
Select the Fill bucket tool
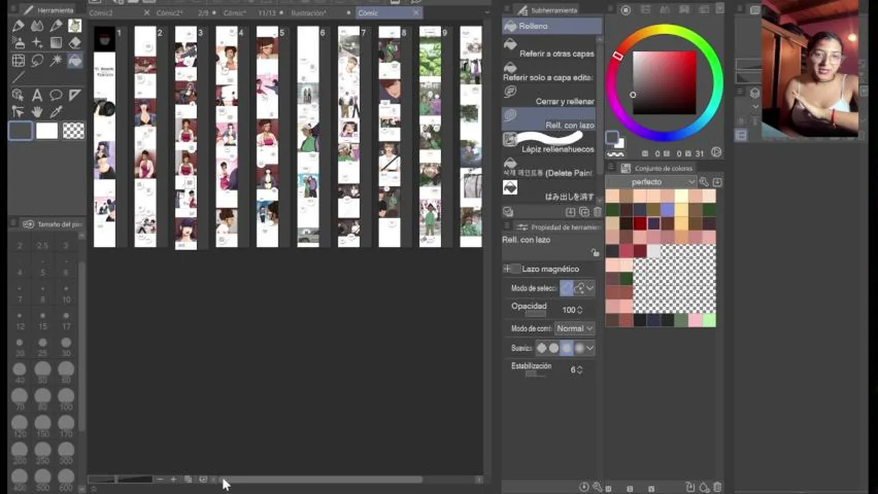tap(75, 60)
